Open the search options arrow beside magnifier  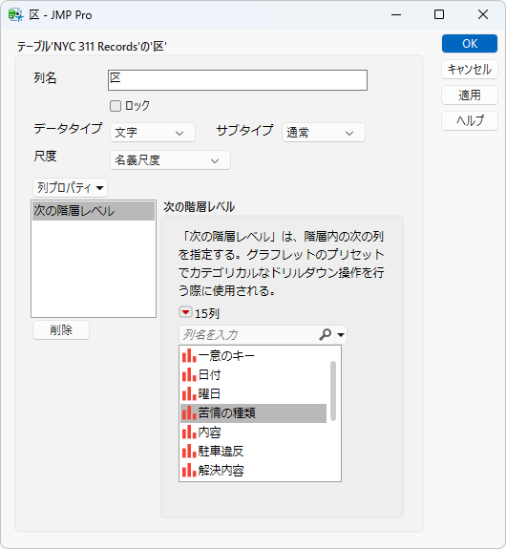pyautogui.click(x=341, y=335)
